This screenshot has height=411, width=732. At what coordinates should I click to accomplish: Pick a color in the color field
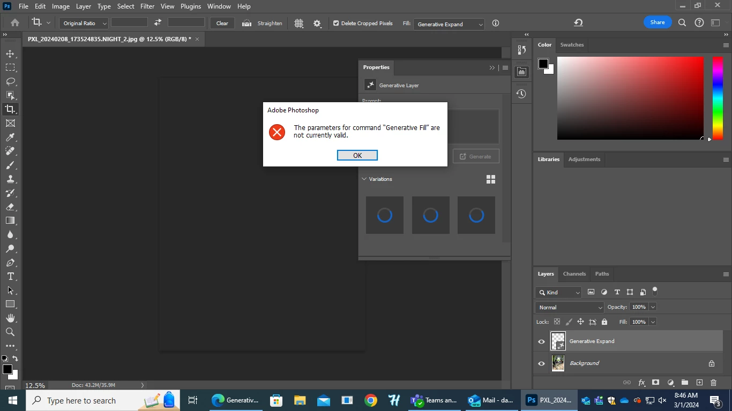[x=630, y=98]
